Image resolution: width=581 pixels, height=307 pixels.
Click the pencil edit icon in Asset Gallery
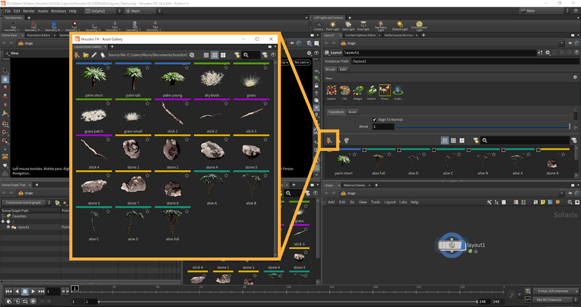click(94, 55)
